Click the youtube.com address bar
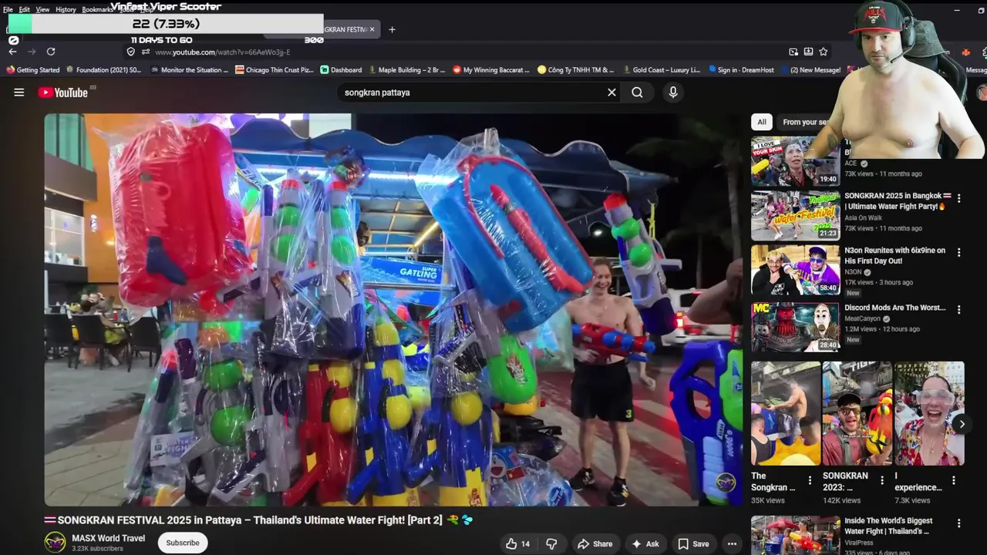 tap(463, 52)
